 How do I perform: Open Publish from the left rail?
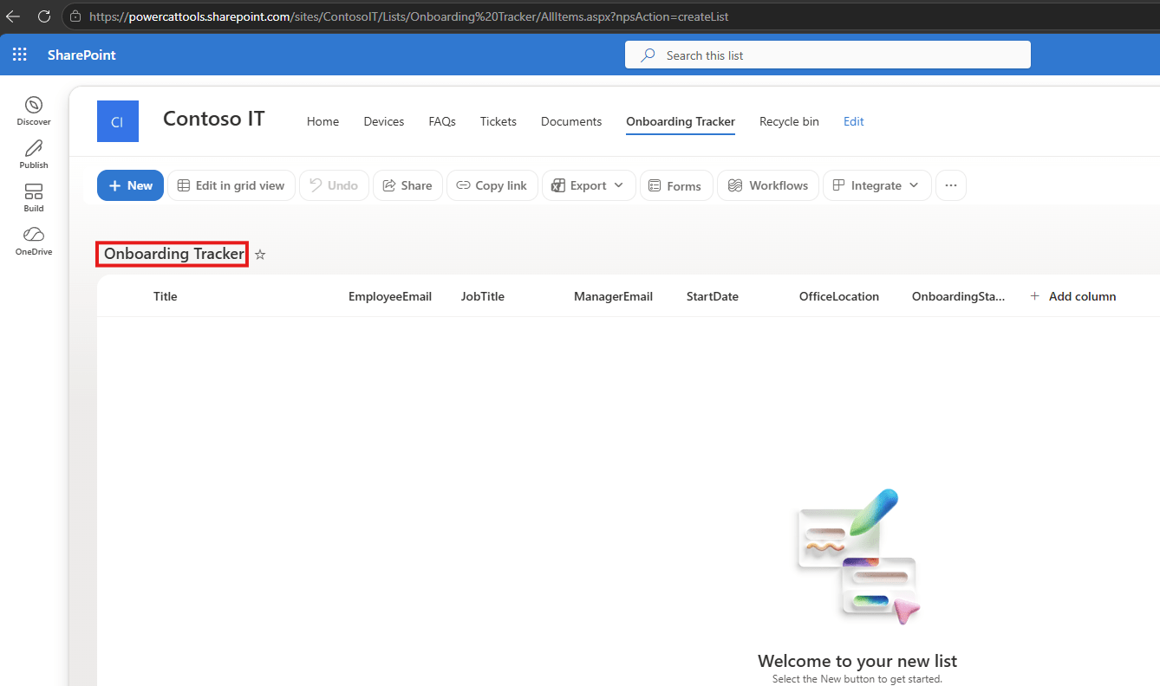tap(34, 154)
